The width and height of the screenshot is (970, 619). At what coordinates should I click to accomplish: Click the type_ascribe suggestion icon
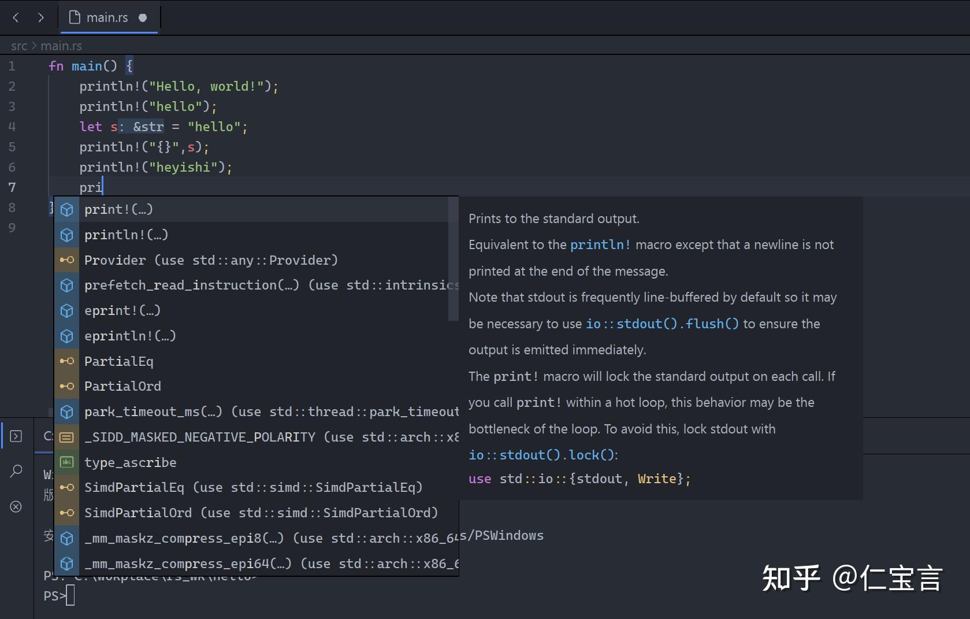pyautogui.click(x=67, y=462)
